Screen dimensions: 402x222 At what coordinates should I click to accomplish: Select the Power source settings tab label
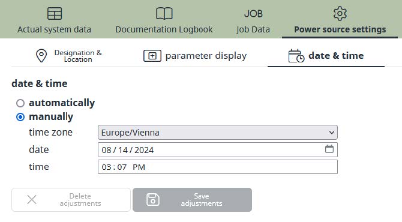(340, 29)
